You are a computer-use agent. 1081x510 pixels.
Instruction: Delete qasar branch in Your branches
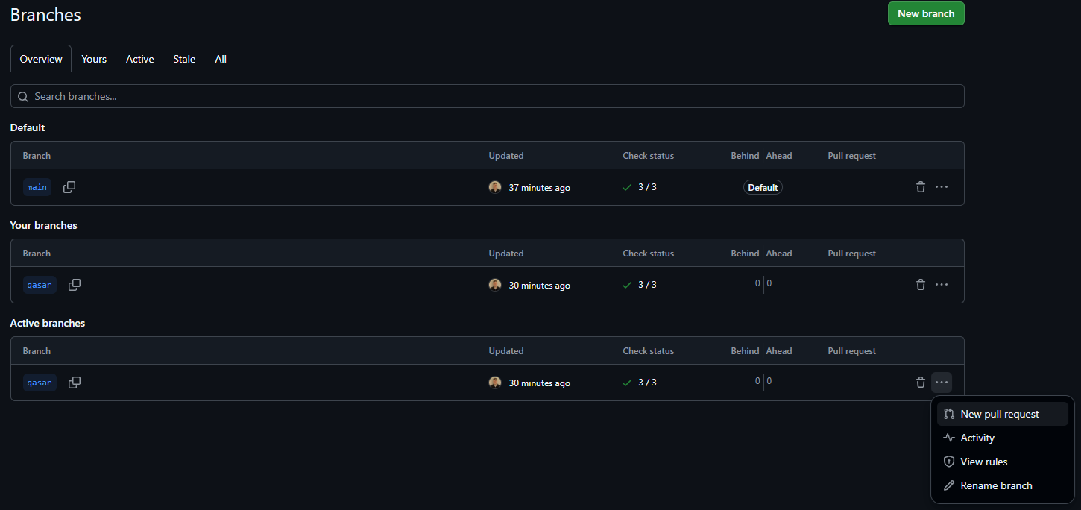(x=921, y=285)
